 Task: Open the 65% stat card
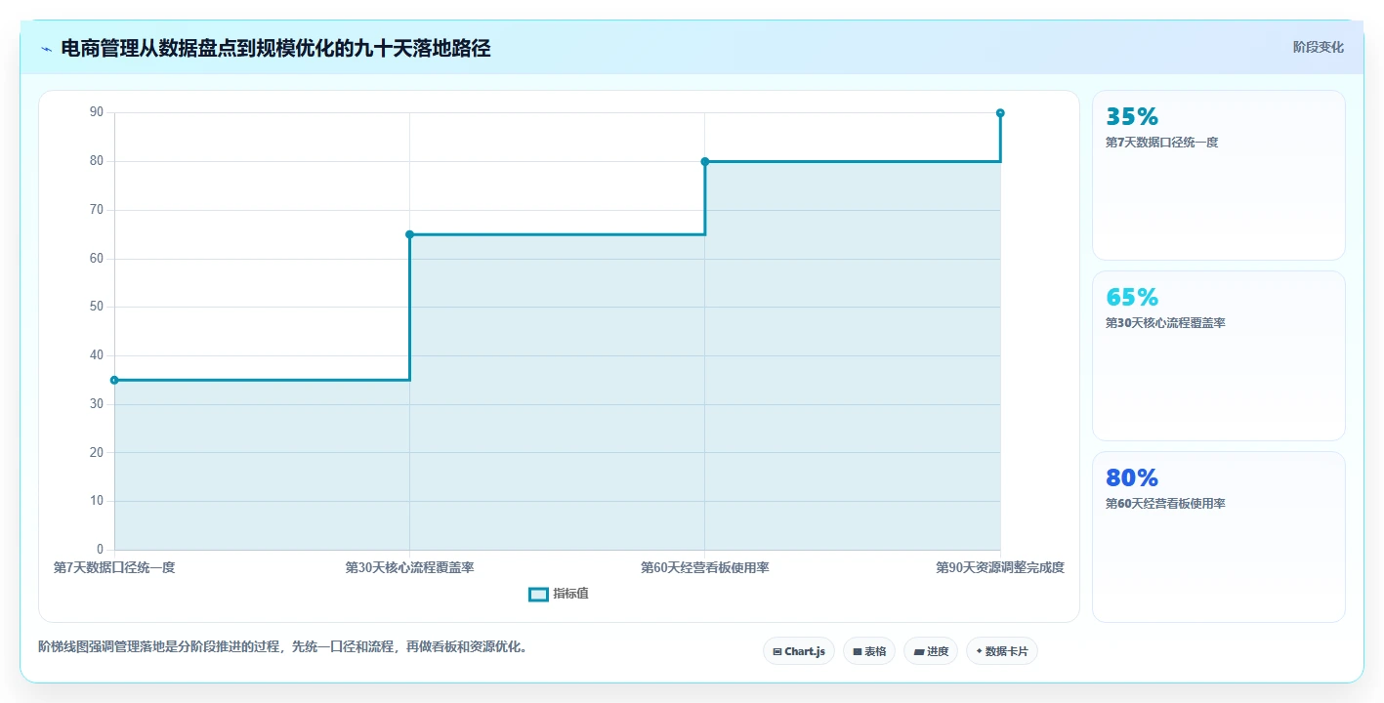[1218, 355]
